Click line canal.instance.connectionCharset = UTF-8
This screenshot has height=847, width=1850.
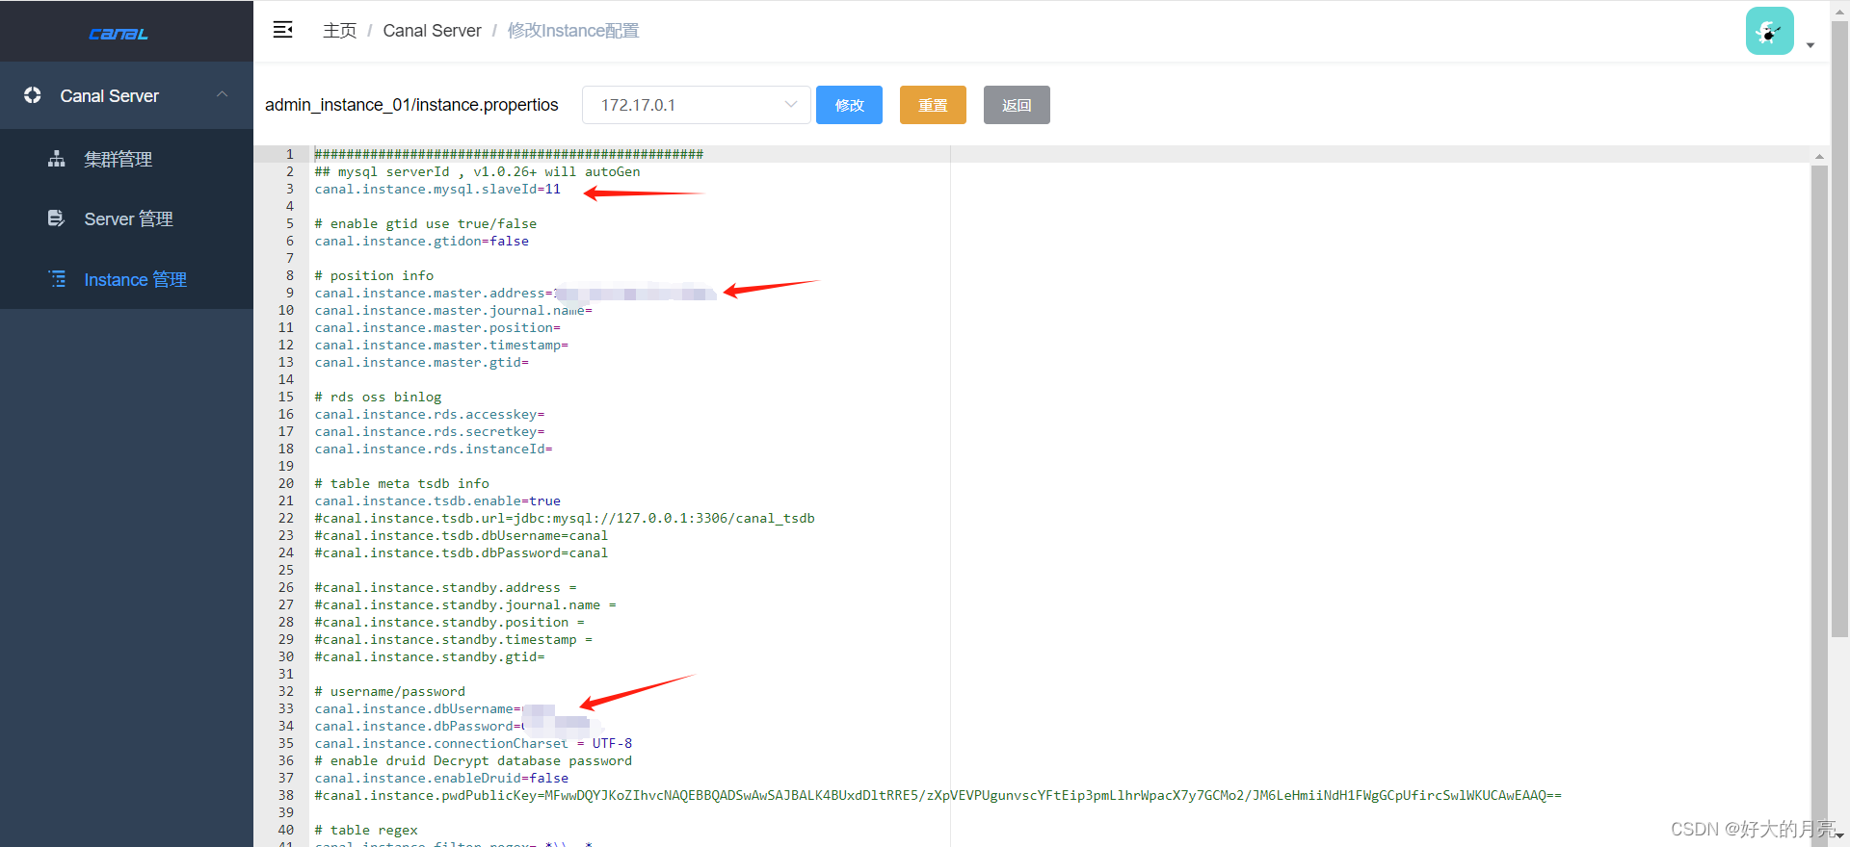(x=473, y=743)
